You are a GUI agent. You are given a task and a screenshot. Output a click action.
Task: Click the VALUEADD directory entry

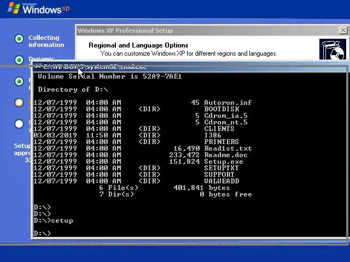[x=221, y=181]
